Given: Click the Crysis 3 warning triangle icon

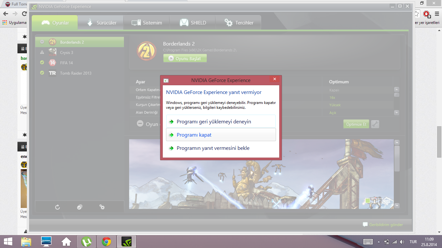Looking at the screenshot, I should pyautogui.click(x=42, y=52).
